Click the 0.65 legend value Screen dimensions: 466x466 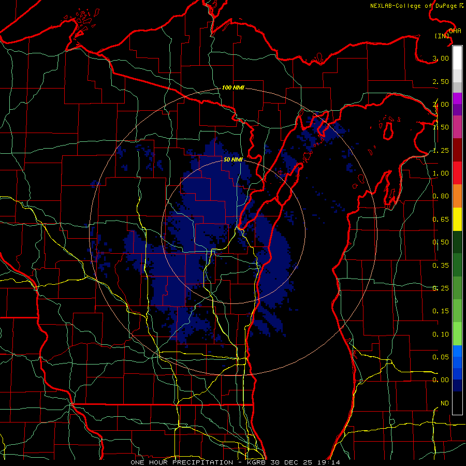point(441,220)
